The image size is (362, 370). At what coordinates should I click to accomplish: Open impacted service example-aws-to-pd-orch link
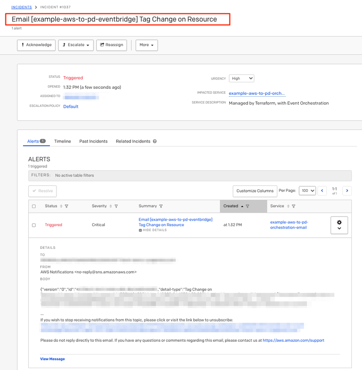(256, 93)
